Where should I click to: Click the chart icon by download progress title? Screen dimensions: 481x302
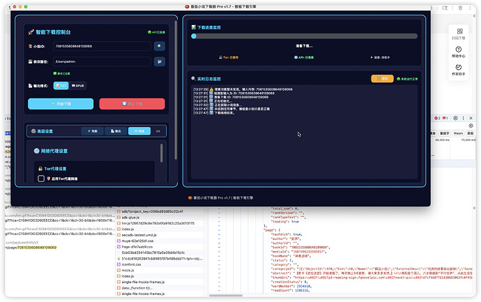(194, 27)
